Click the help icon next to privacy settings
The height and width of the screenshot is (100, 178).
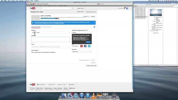click(87, 30)
